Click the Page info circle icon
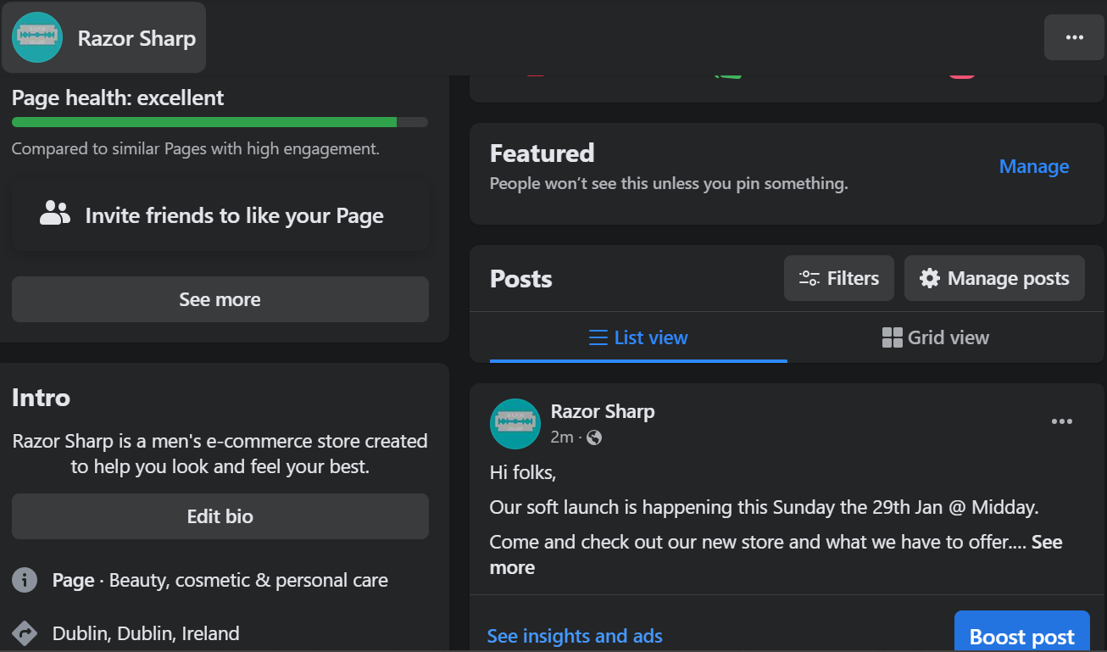Image resolution: width=1107 pixels, height=652 pixels. [25, 580]
